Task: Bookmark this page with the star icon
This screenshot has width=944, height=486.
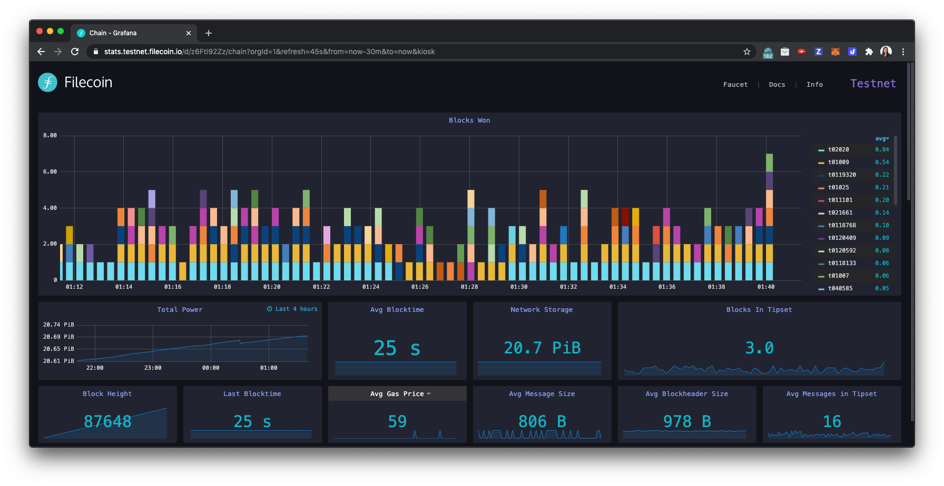Action: (746, 52)
